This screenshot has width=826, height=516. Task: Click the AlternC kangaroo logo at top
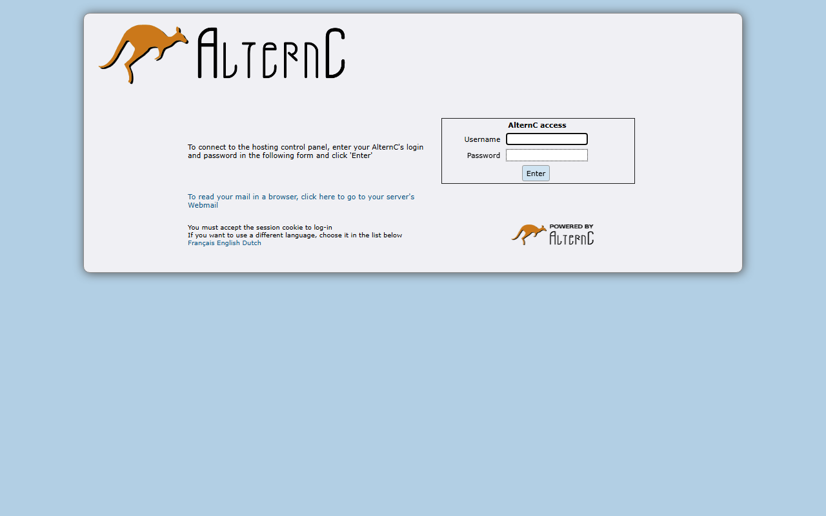point(222,54)
